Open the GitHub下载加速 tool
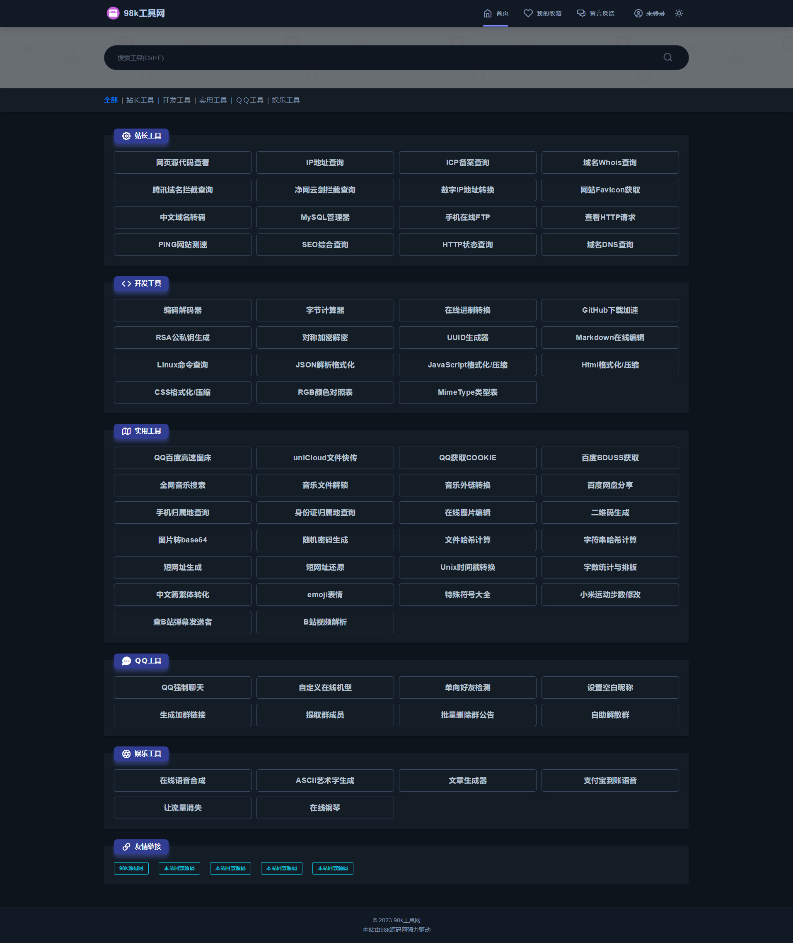This screenshot has width=793, height=943. click(610, 310)
